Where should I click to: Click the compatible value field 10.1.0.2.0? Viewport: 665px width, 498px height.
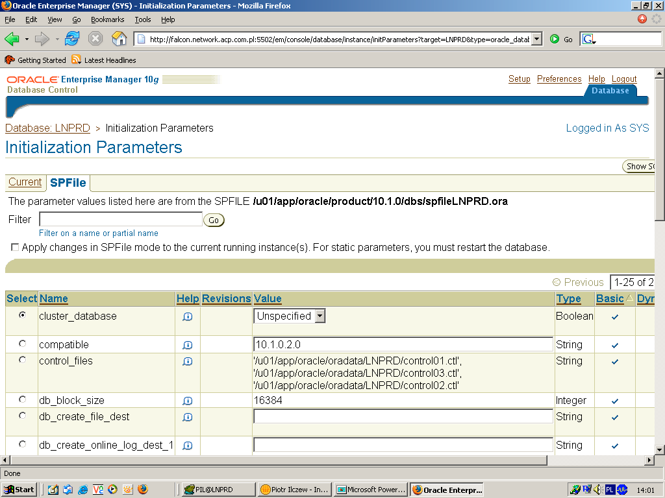(403, 344)
